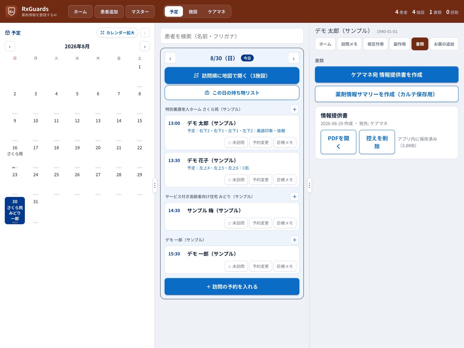Click the patient search field

pos(232,36)
